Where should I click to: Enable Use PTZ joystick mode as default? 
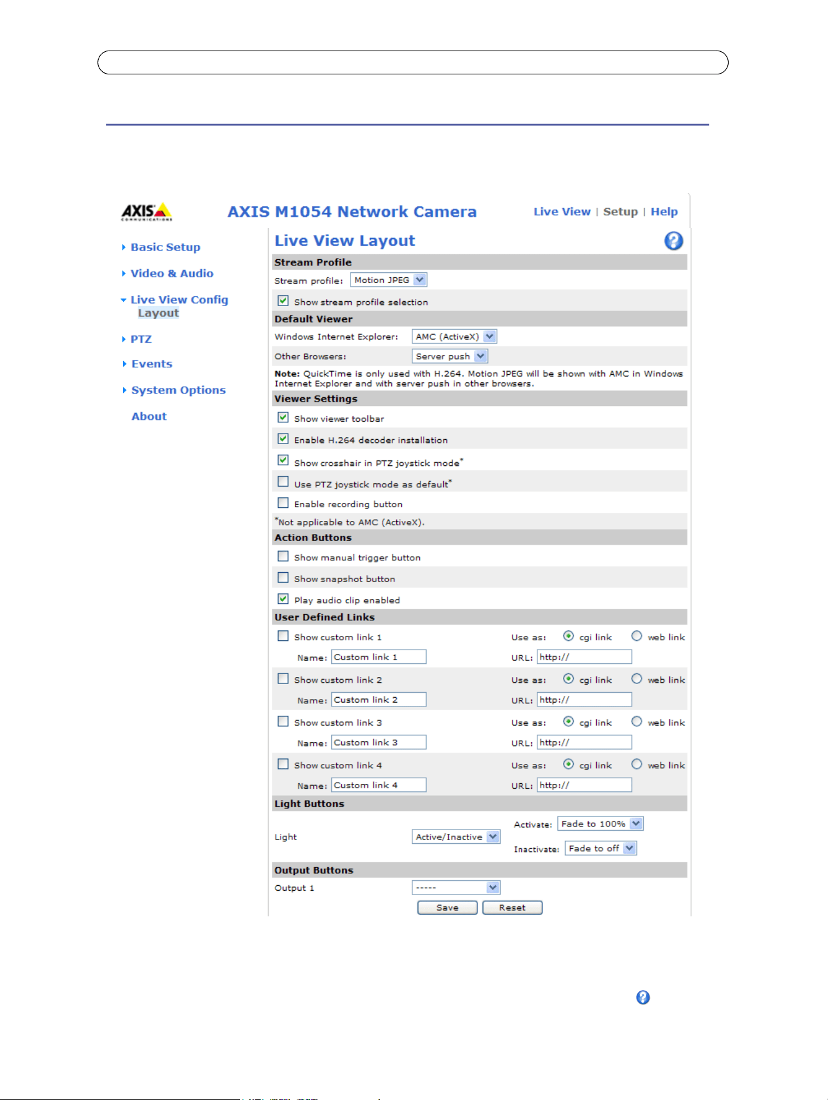pos(283,482)
